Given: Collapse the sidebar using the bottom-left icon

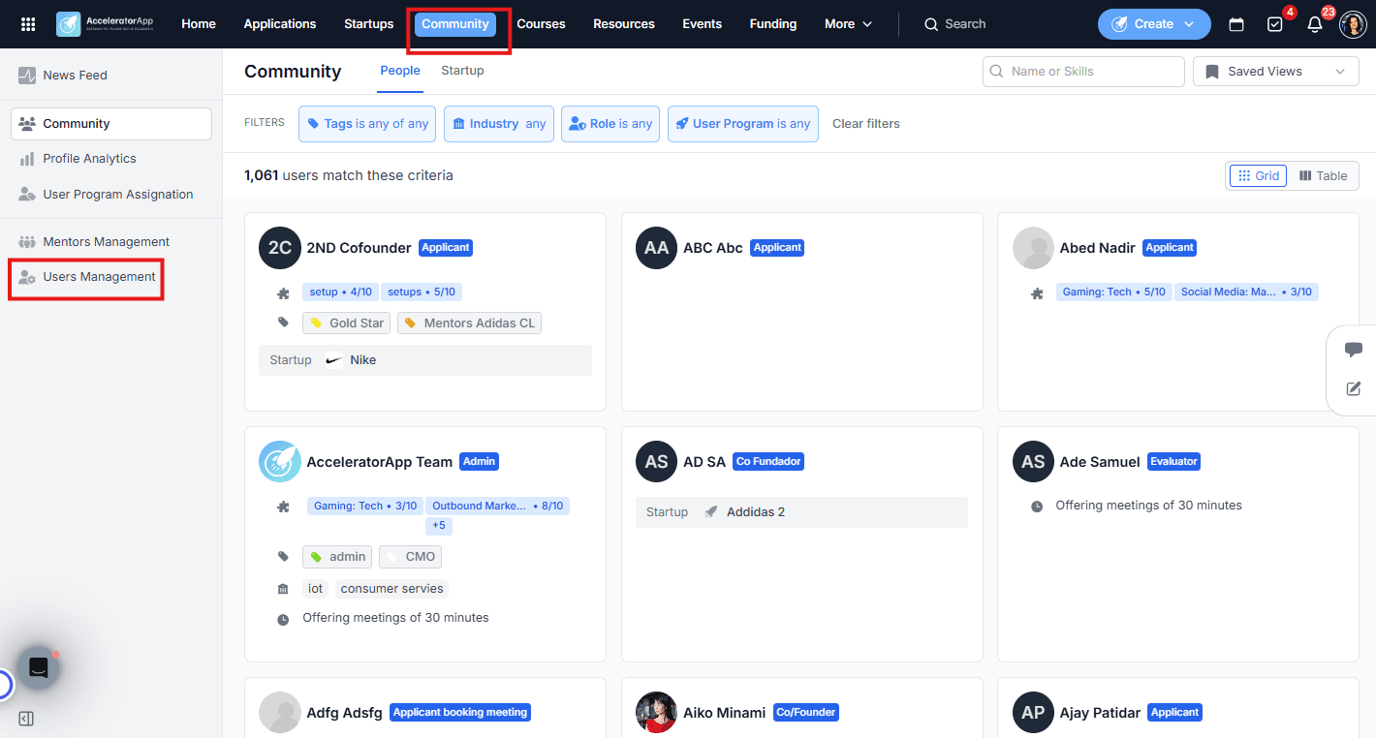Looking at the screenshot, I should (26, 719).
